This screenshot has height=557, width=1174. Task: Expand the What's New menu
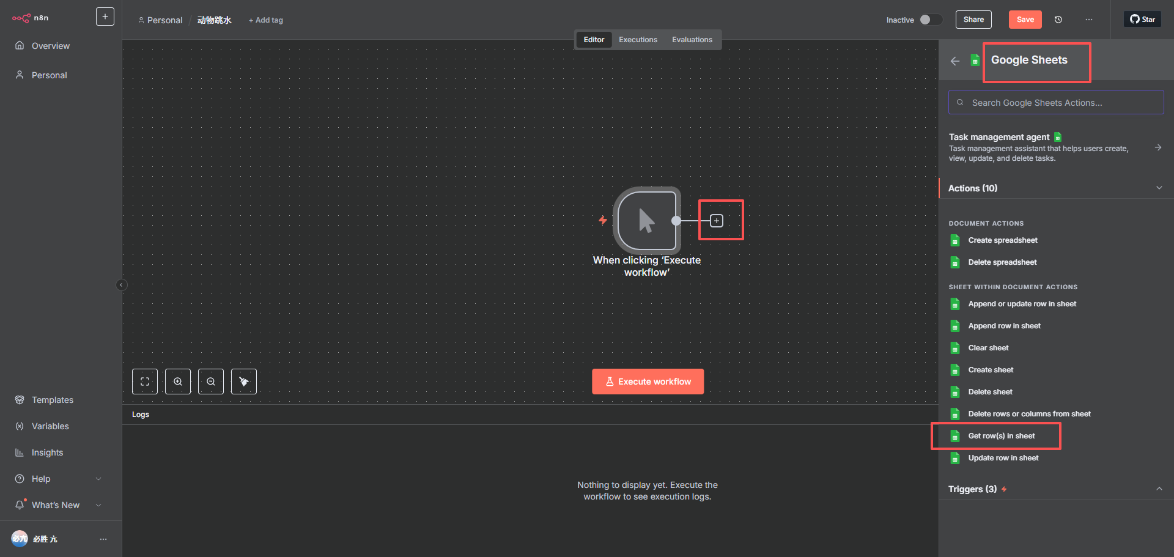click(58, 505)
